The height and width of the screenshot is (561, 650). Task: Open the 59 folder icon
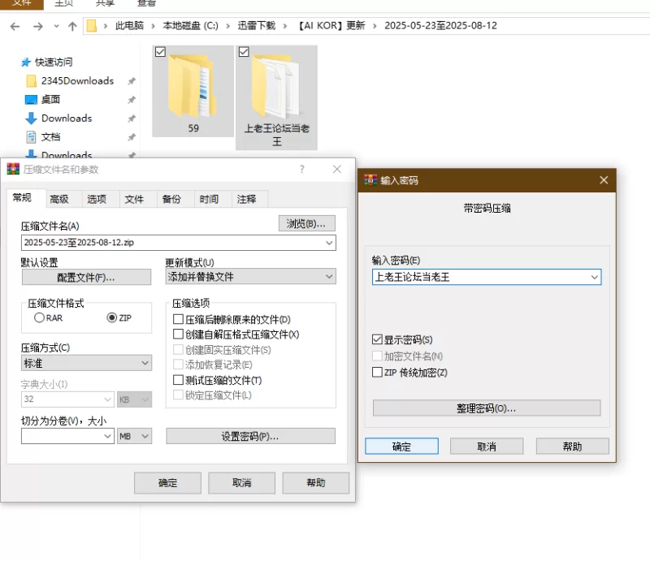193,87
